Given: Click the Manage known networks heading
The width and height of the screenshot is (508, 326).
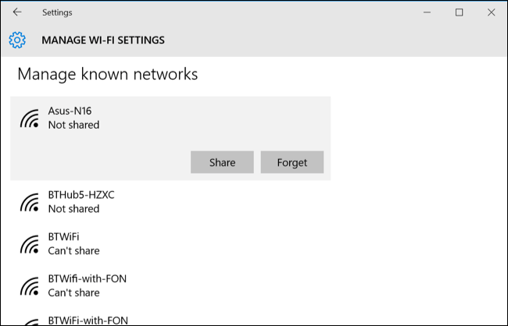Looking at the screenshot, I should 108,74.
